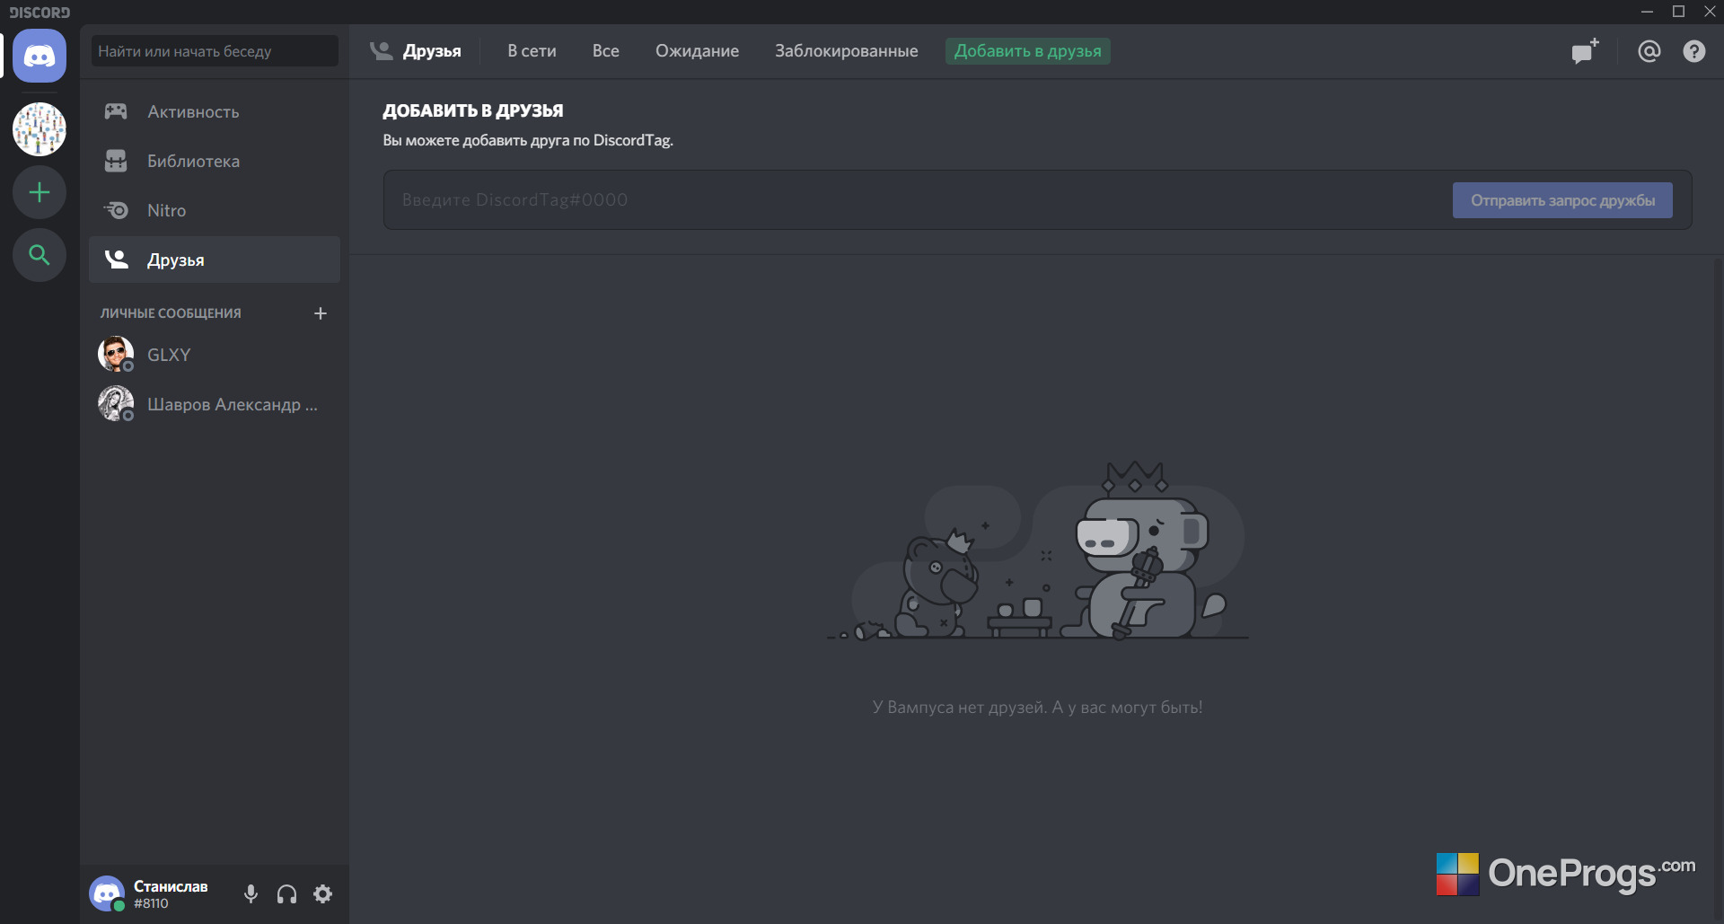Screen dimensions: 1724x924
Task: Open help with the question mark icon
Action: pyautogui.click(x=1694, y=51)
